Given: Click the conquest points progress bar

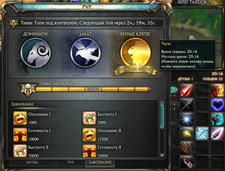Looking at the screenshot, I should [x=93, y=89].
